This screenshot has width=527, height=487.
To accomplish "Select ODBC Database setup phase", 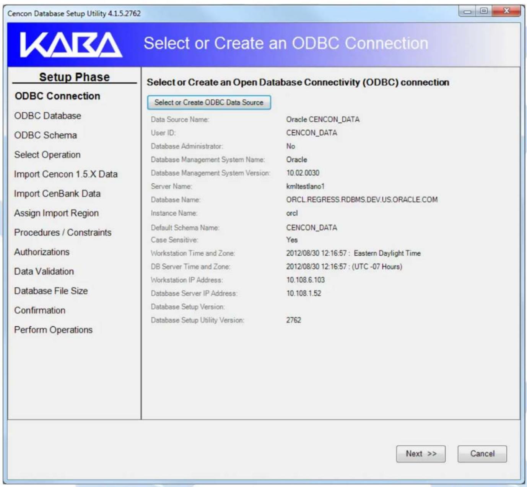I will (x=48, y=116).
